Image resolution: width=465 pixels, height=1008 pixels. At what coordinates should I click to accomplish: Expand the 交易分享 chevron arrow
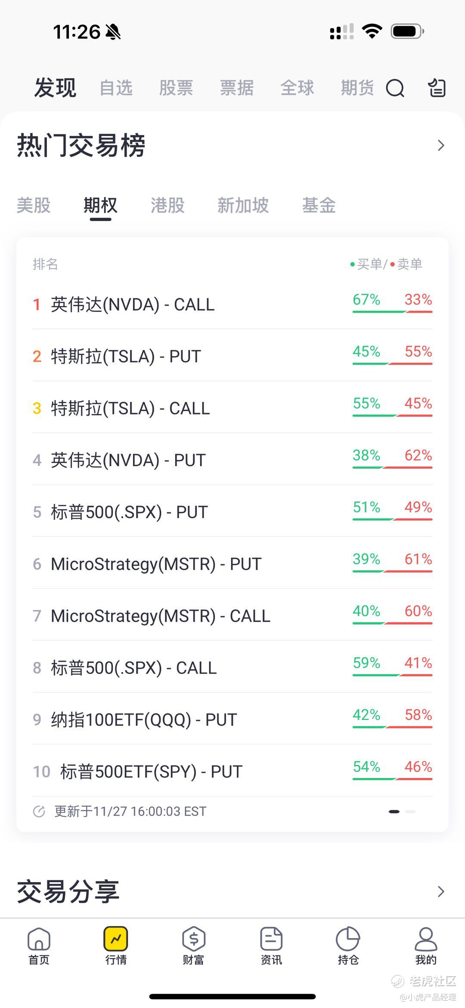tap(440, 891)
